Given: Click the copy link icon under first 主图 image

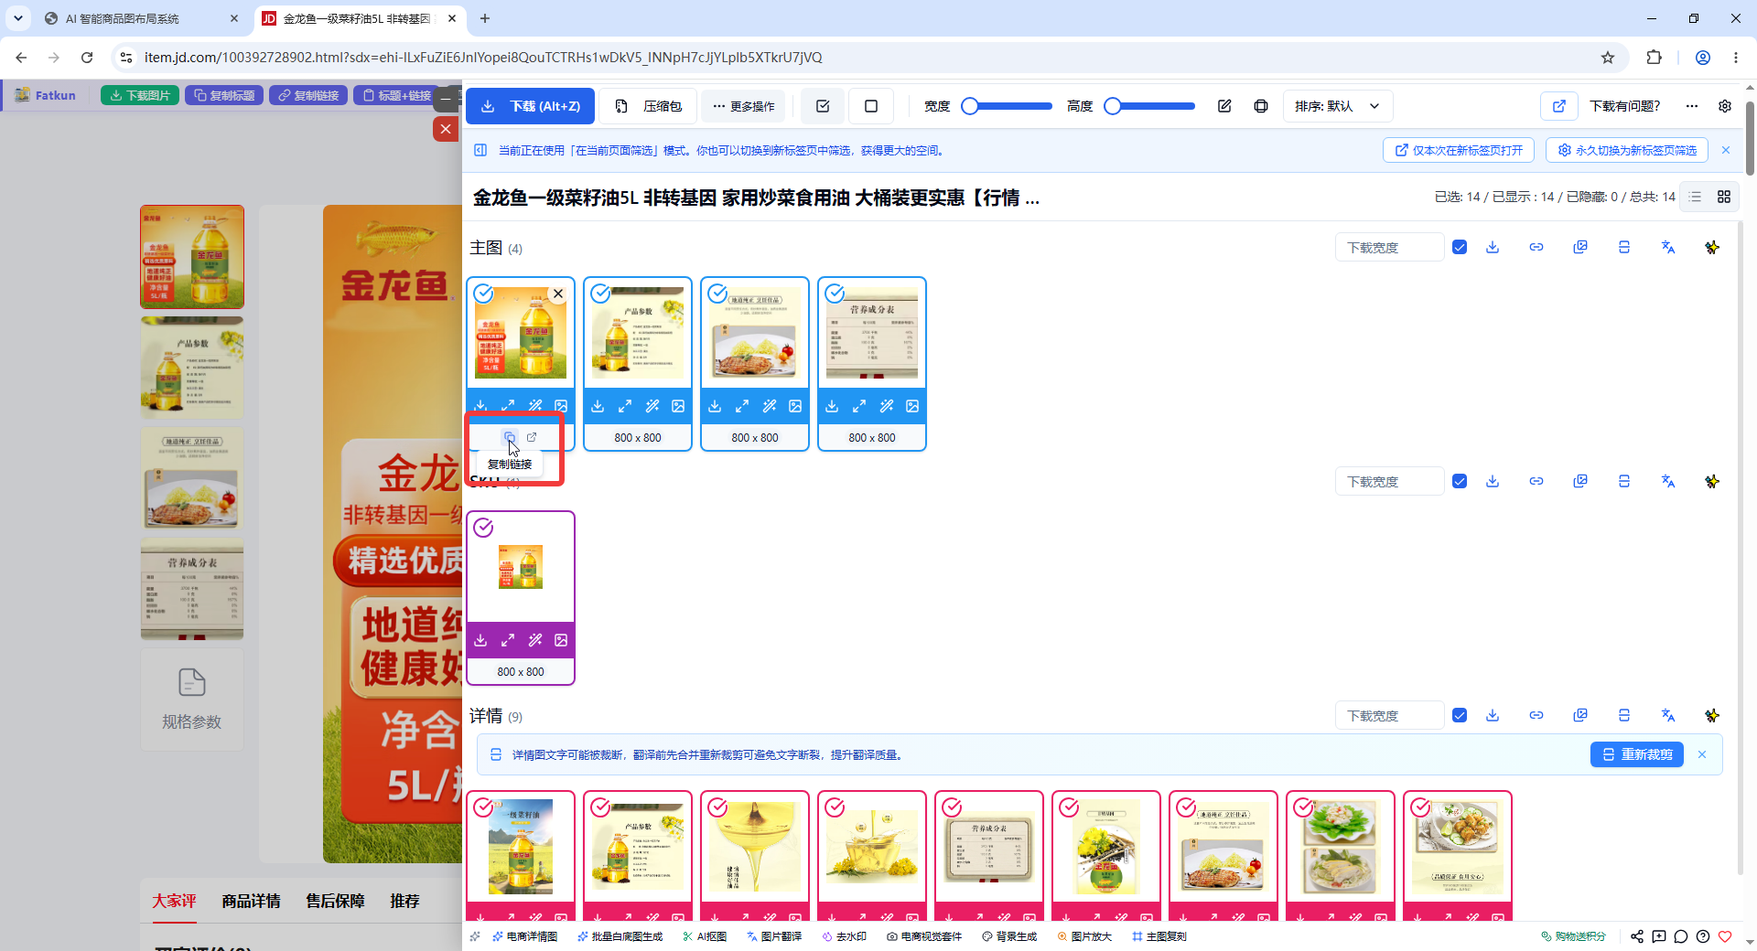Looking at the screenshot, I should [510, 437].
